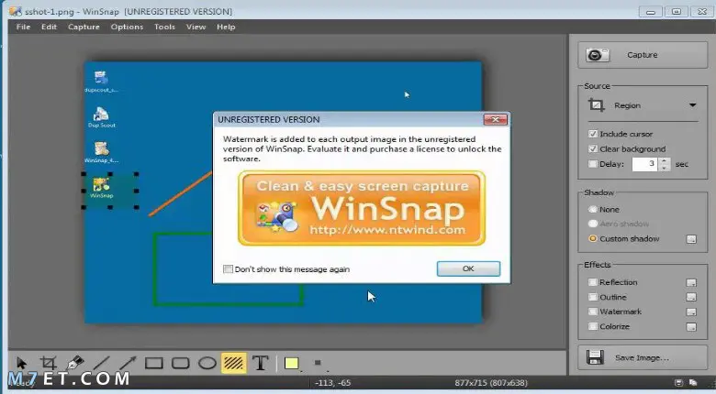The width and height of the screenshot is (716, 394).
Task: Click the Capture button
Action: (643, 55)
